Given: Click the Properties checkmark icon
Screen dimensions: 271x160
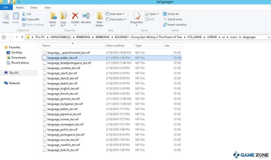Looking at the screenshot, I should click(137, 16).
